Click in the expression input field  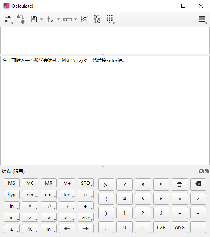(105, 40)
